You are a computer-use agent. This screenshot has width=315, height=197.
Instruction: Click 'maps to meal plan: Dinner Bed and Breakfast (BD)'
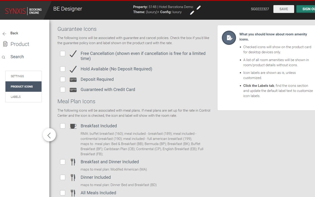coord(119,185)
